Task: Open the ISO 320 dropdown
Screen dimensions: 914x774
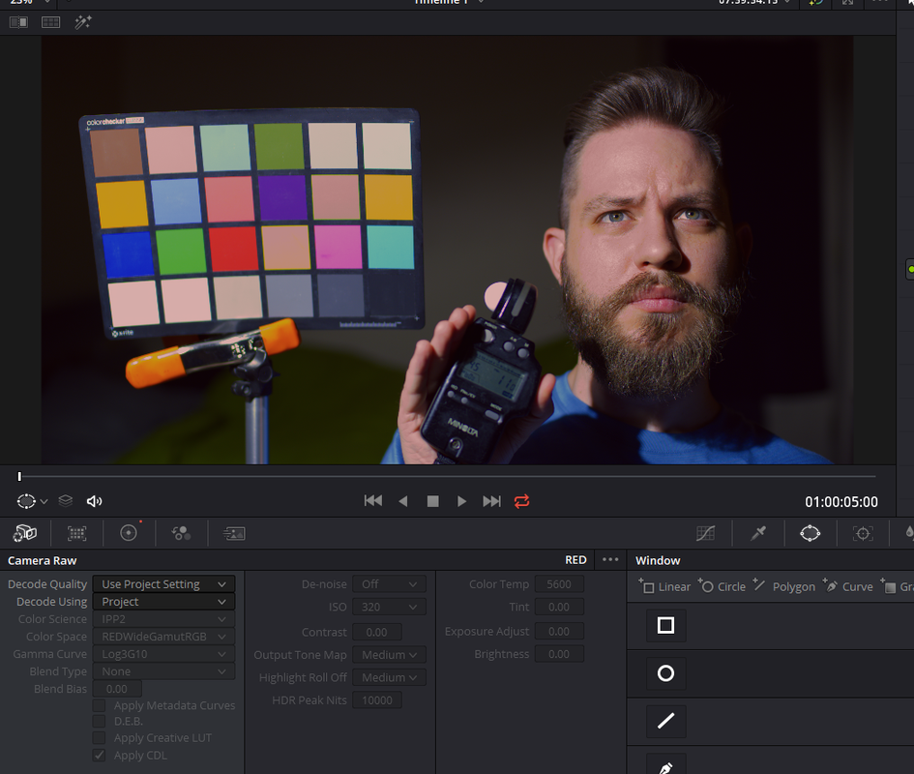Action: coord(390,608)
